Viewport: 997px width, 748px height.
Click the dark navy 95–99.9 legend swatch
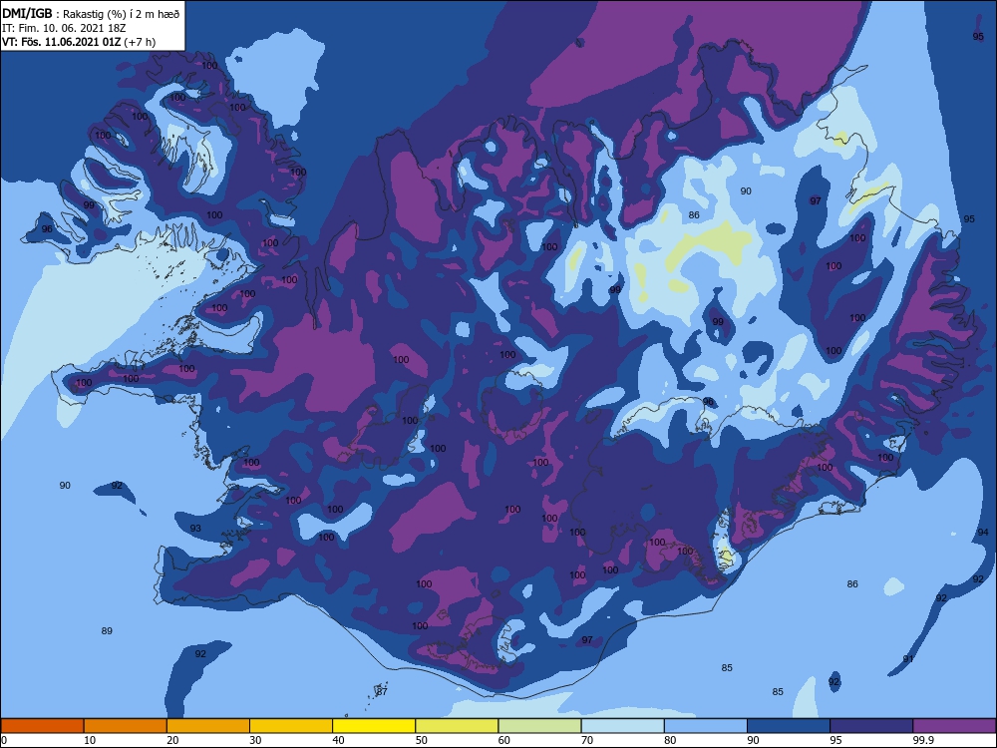pos(871,726)
